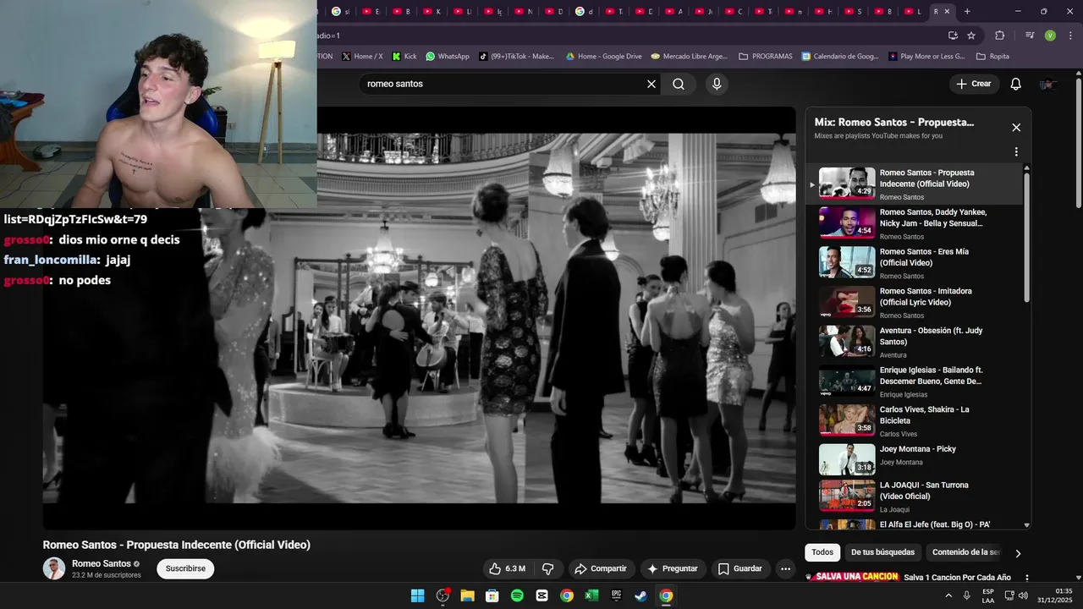Expand the PROGRAMAS bookmarks folder
1083x609 pixels.
coord(766,57)
